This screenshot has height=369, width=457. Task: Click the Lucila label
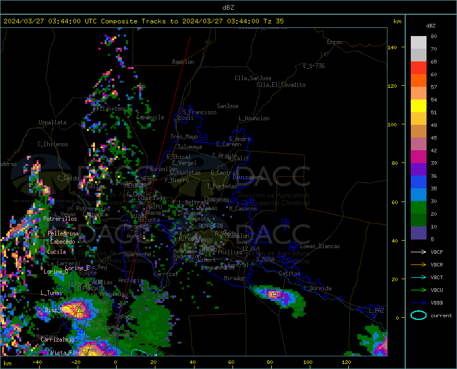click(56, 252)
